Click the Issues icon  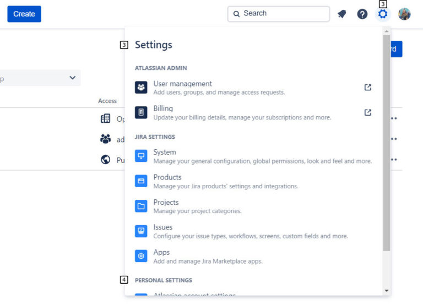point(141,231)
